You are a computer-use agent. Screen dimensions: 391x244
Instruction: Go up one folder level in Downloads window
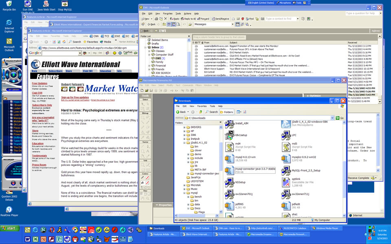click(200, 112)
